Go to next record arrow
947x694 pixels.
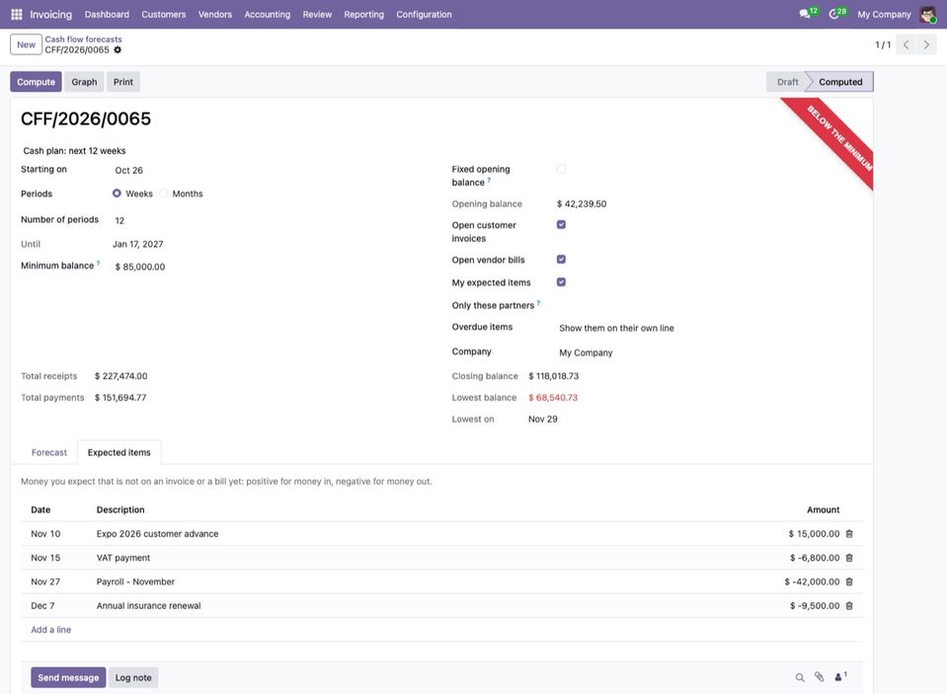click(x=926, y=44)
